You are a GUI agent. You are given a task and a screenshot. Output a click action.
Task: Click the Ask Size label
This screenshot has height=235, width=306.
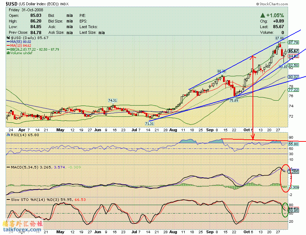click(x=56, y=32)
